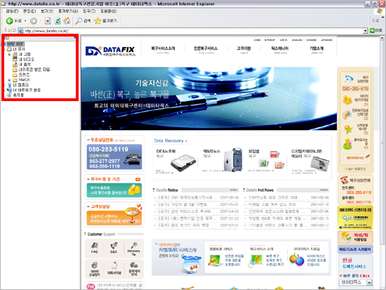Click the grey Forward arrow button
The height and width of the screenshot is (290, 386).
click(34, 21)
